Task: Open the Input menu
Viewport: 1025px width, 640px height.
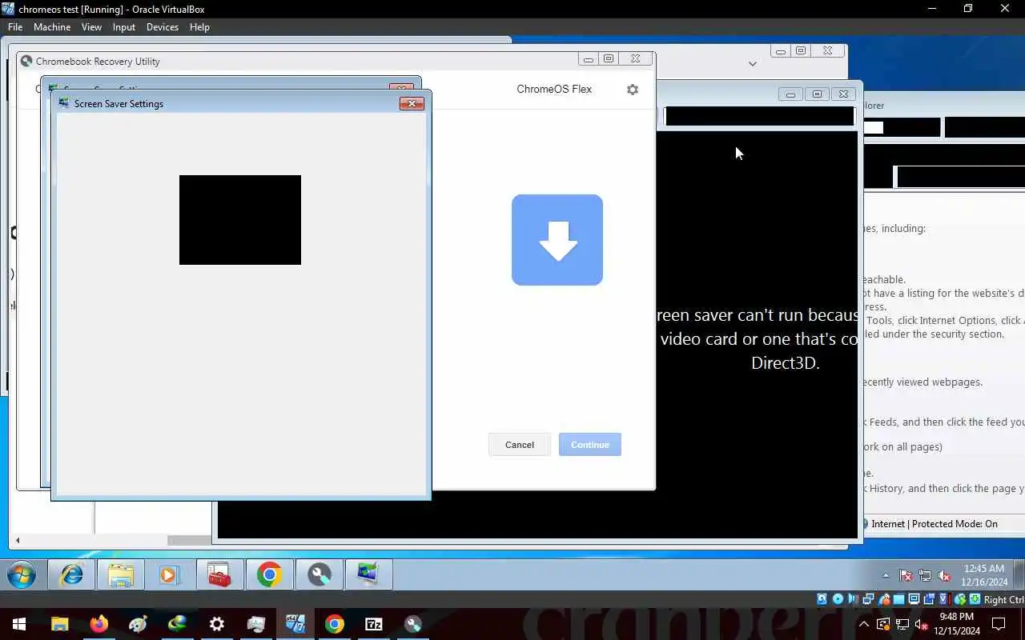Action: (124, 26)
